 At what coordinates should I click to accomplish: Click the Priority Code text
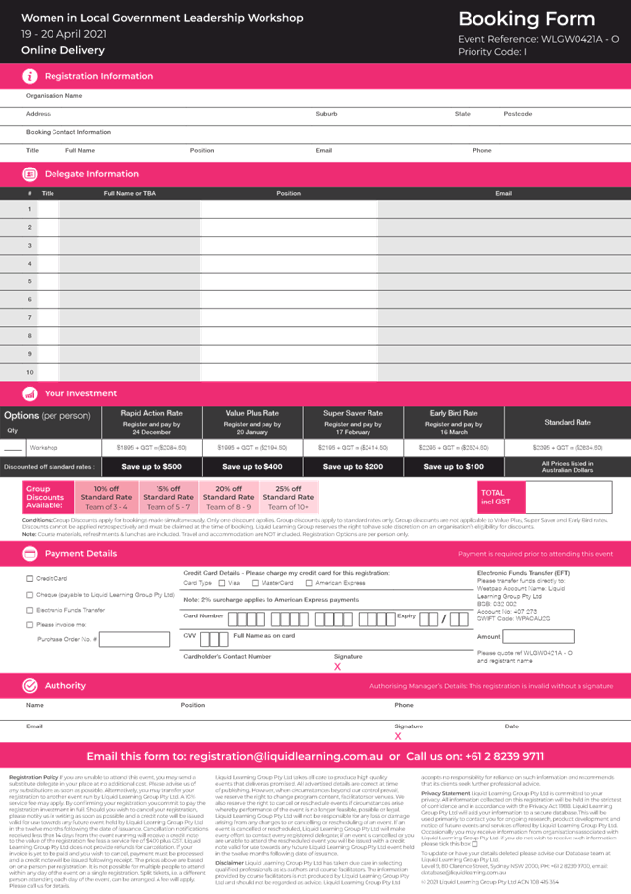[x=492, y=52]
